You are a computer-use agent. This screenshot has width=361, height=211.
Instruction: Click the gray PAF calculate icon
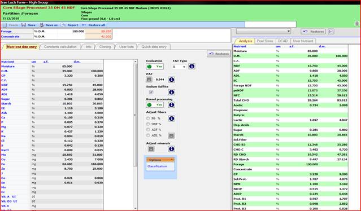pyautogui.click(x=149, y=80)
